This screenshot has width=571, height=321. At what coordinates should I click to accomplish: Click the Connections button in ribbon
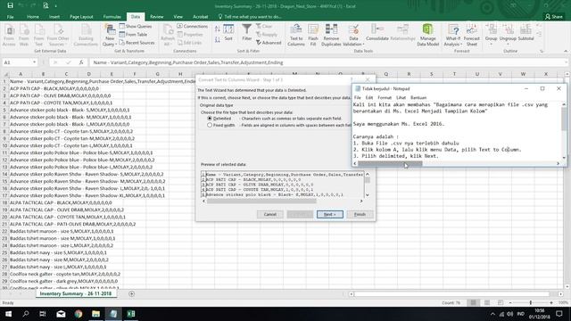pyautogui.click(x=193, y=26)
